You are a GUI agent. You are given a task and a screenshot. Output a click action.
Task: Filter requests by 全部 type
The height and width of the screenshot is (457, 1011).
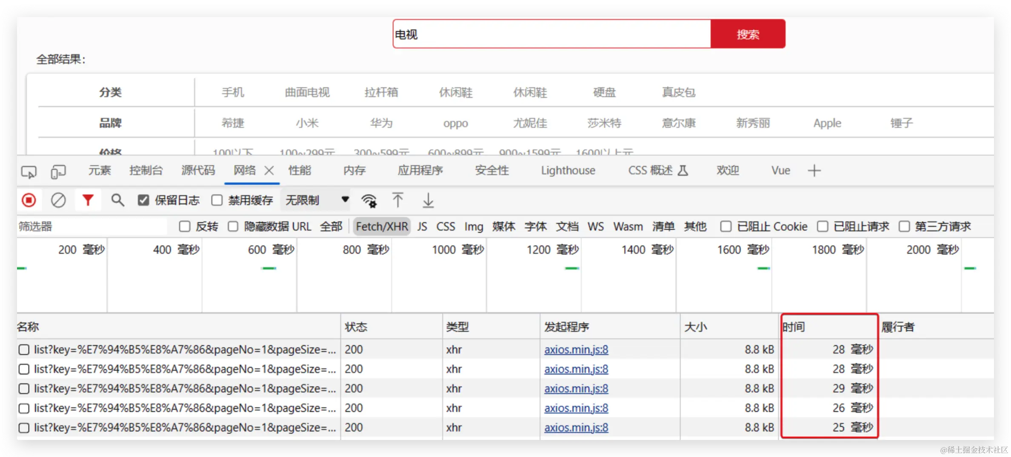coord(331,226)
